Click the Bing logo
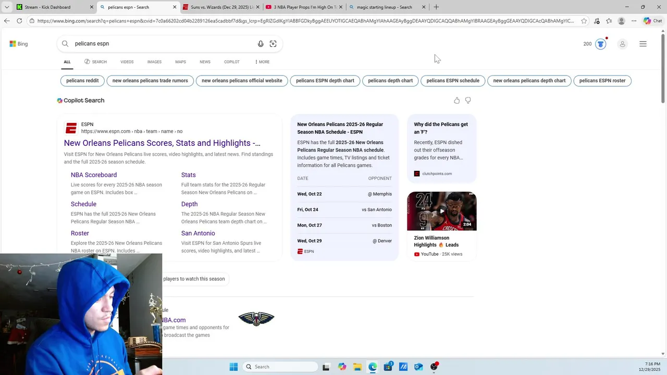The image size is (667, 375). pyautogui.click(x=19, y=44)
